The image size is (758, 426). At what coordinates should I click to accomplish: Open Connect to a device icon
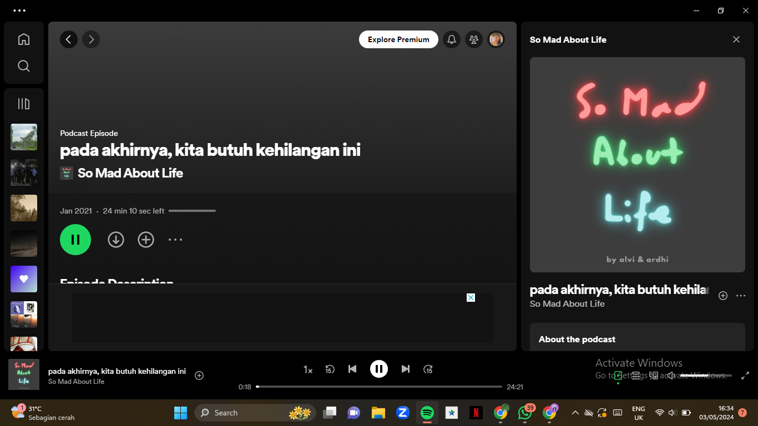coord(654,376)
